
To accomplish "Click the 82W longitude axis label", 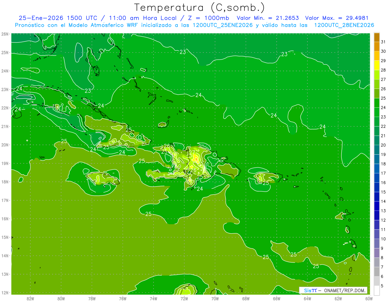I will pyautogui.click(x=30, y=298).
